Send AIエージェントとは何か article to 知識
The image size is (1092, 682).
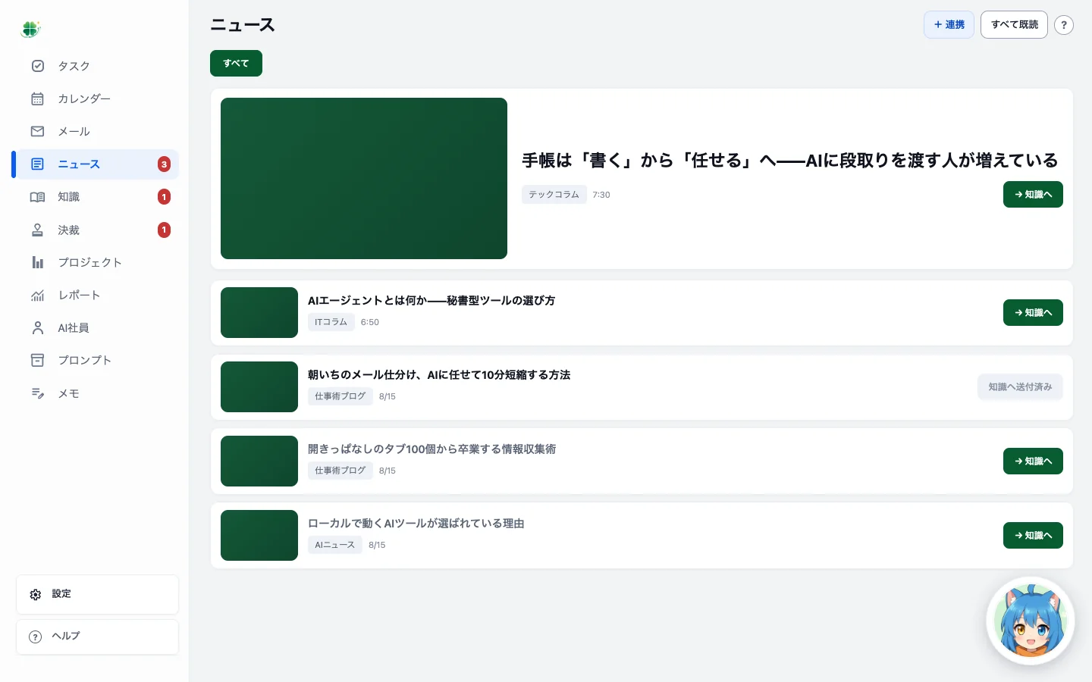[1033, 313]
